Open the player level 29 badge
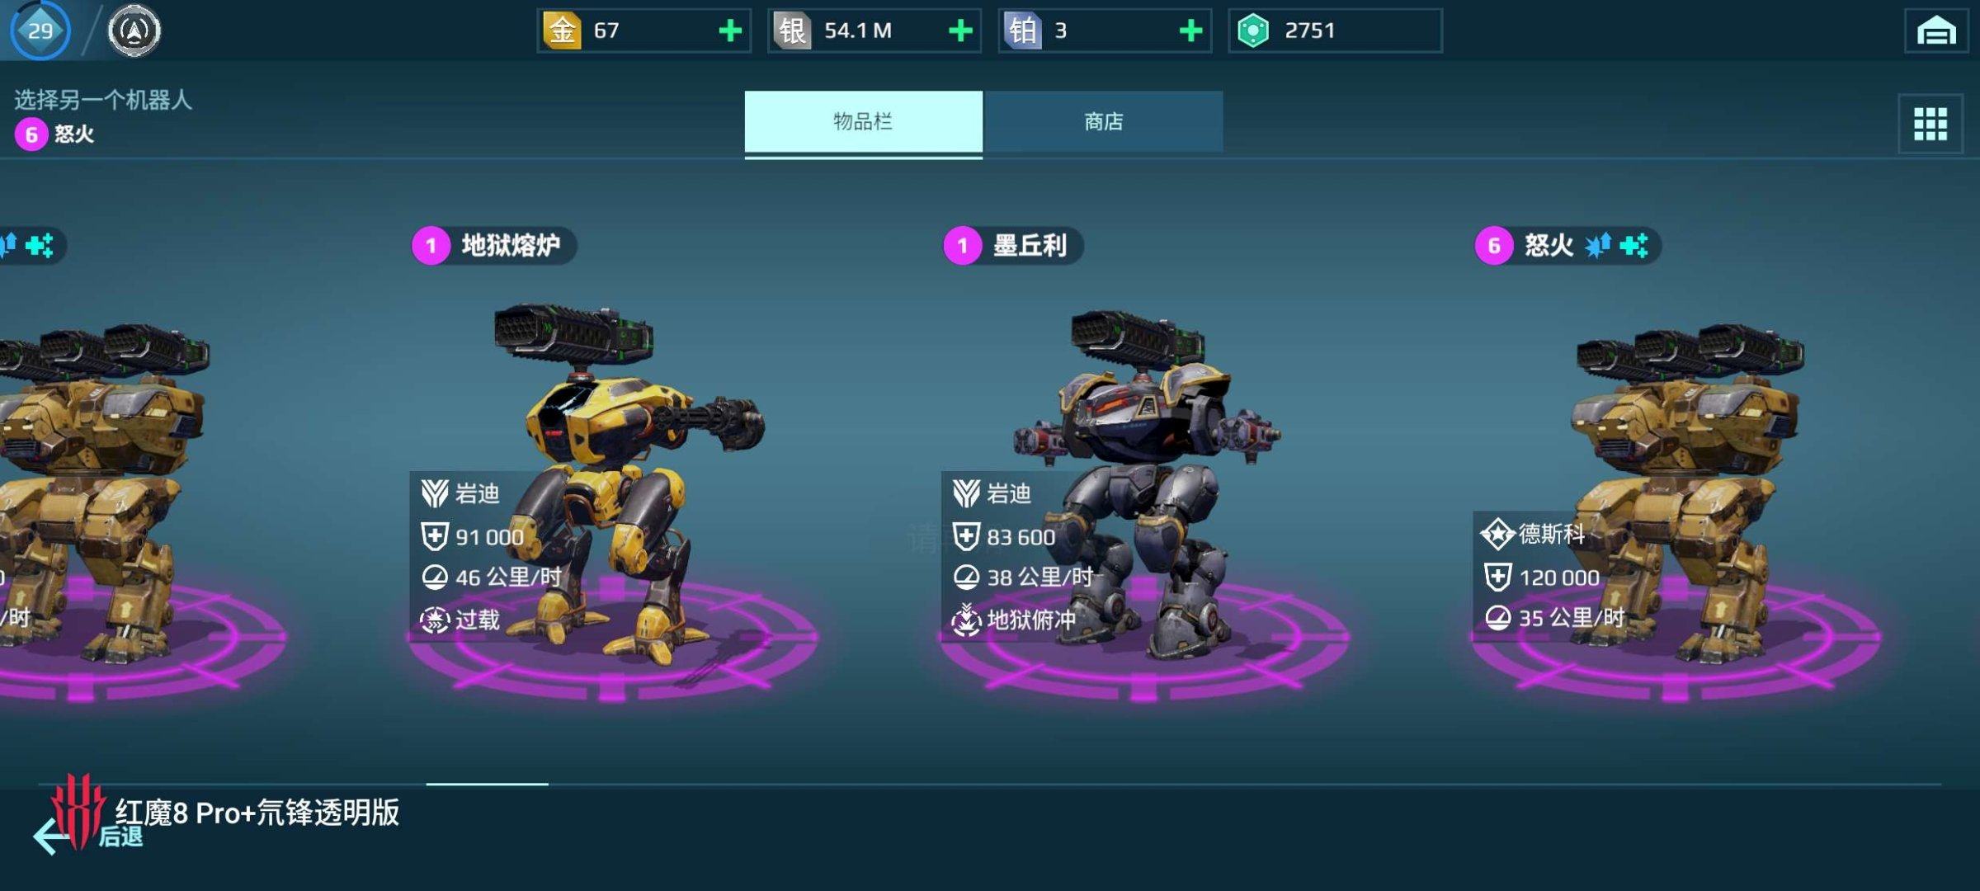 40,31
